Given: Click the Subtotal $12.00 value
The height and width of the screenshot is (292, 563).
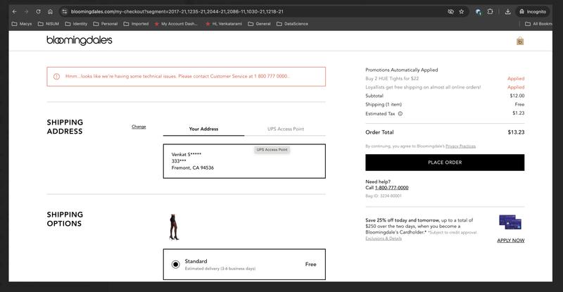Looking at the screenshot, I should [x=517, y=96].
